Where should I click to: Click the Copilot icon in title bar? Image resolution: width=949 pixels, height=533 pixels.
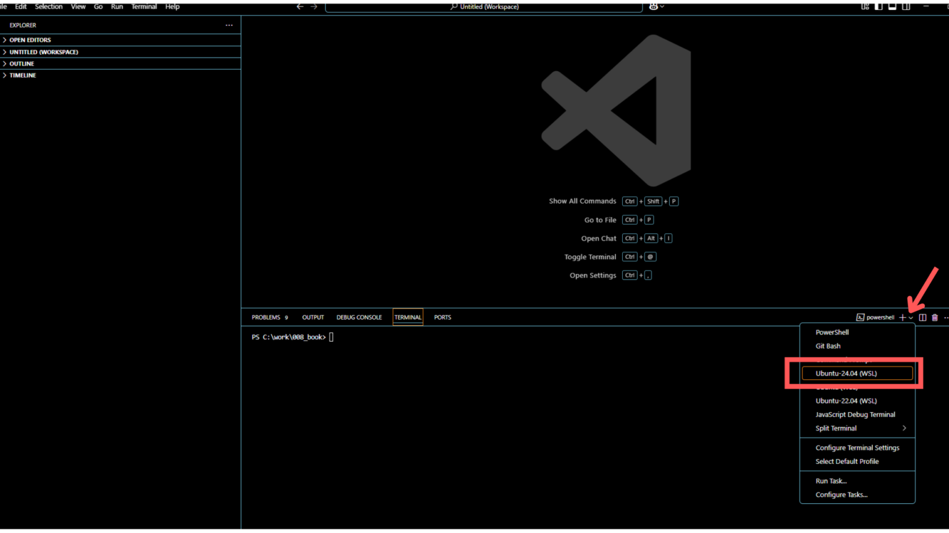653,7
